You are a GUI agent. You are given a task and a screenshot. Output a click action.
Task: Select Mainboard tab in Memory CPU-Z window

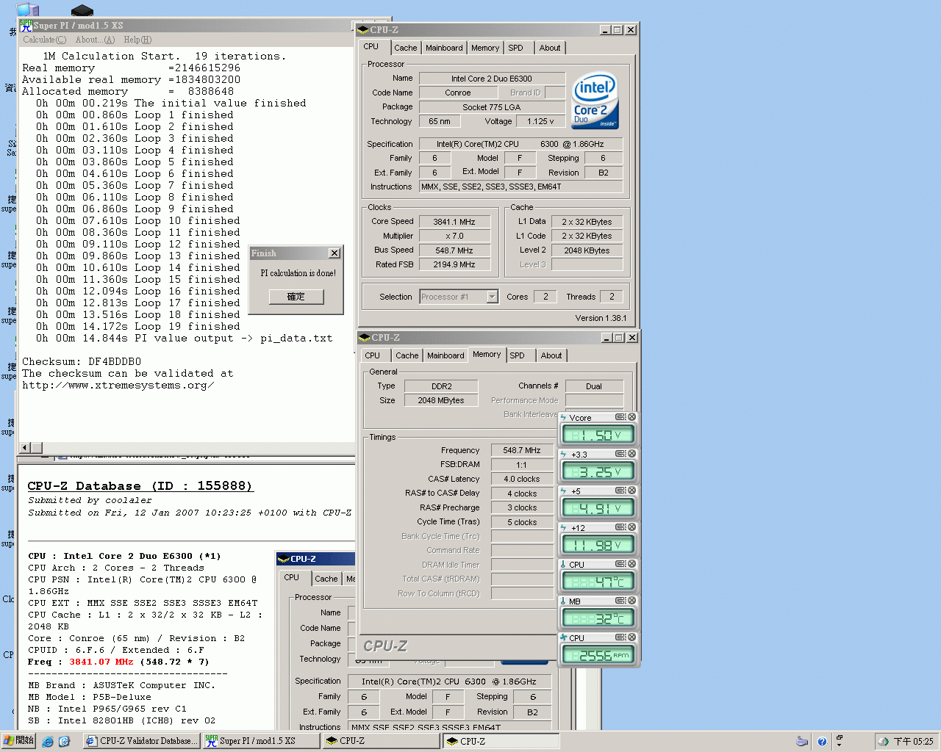pos(446,355)
